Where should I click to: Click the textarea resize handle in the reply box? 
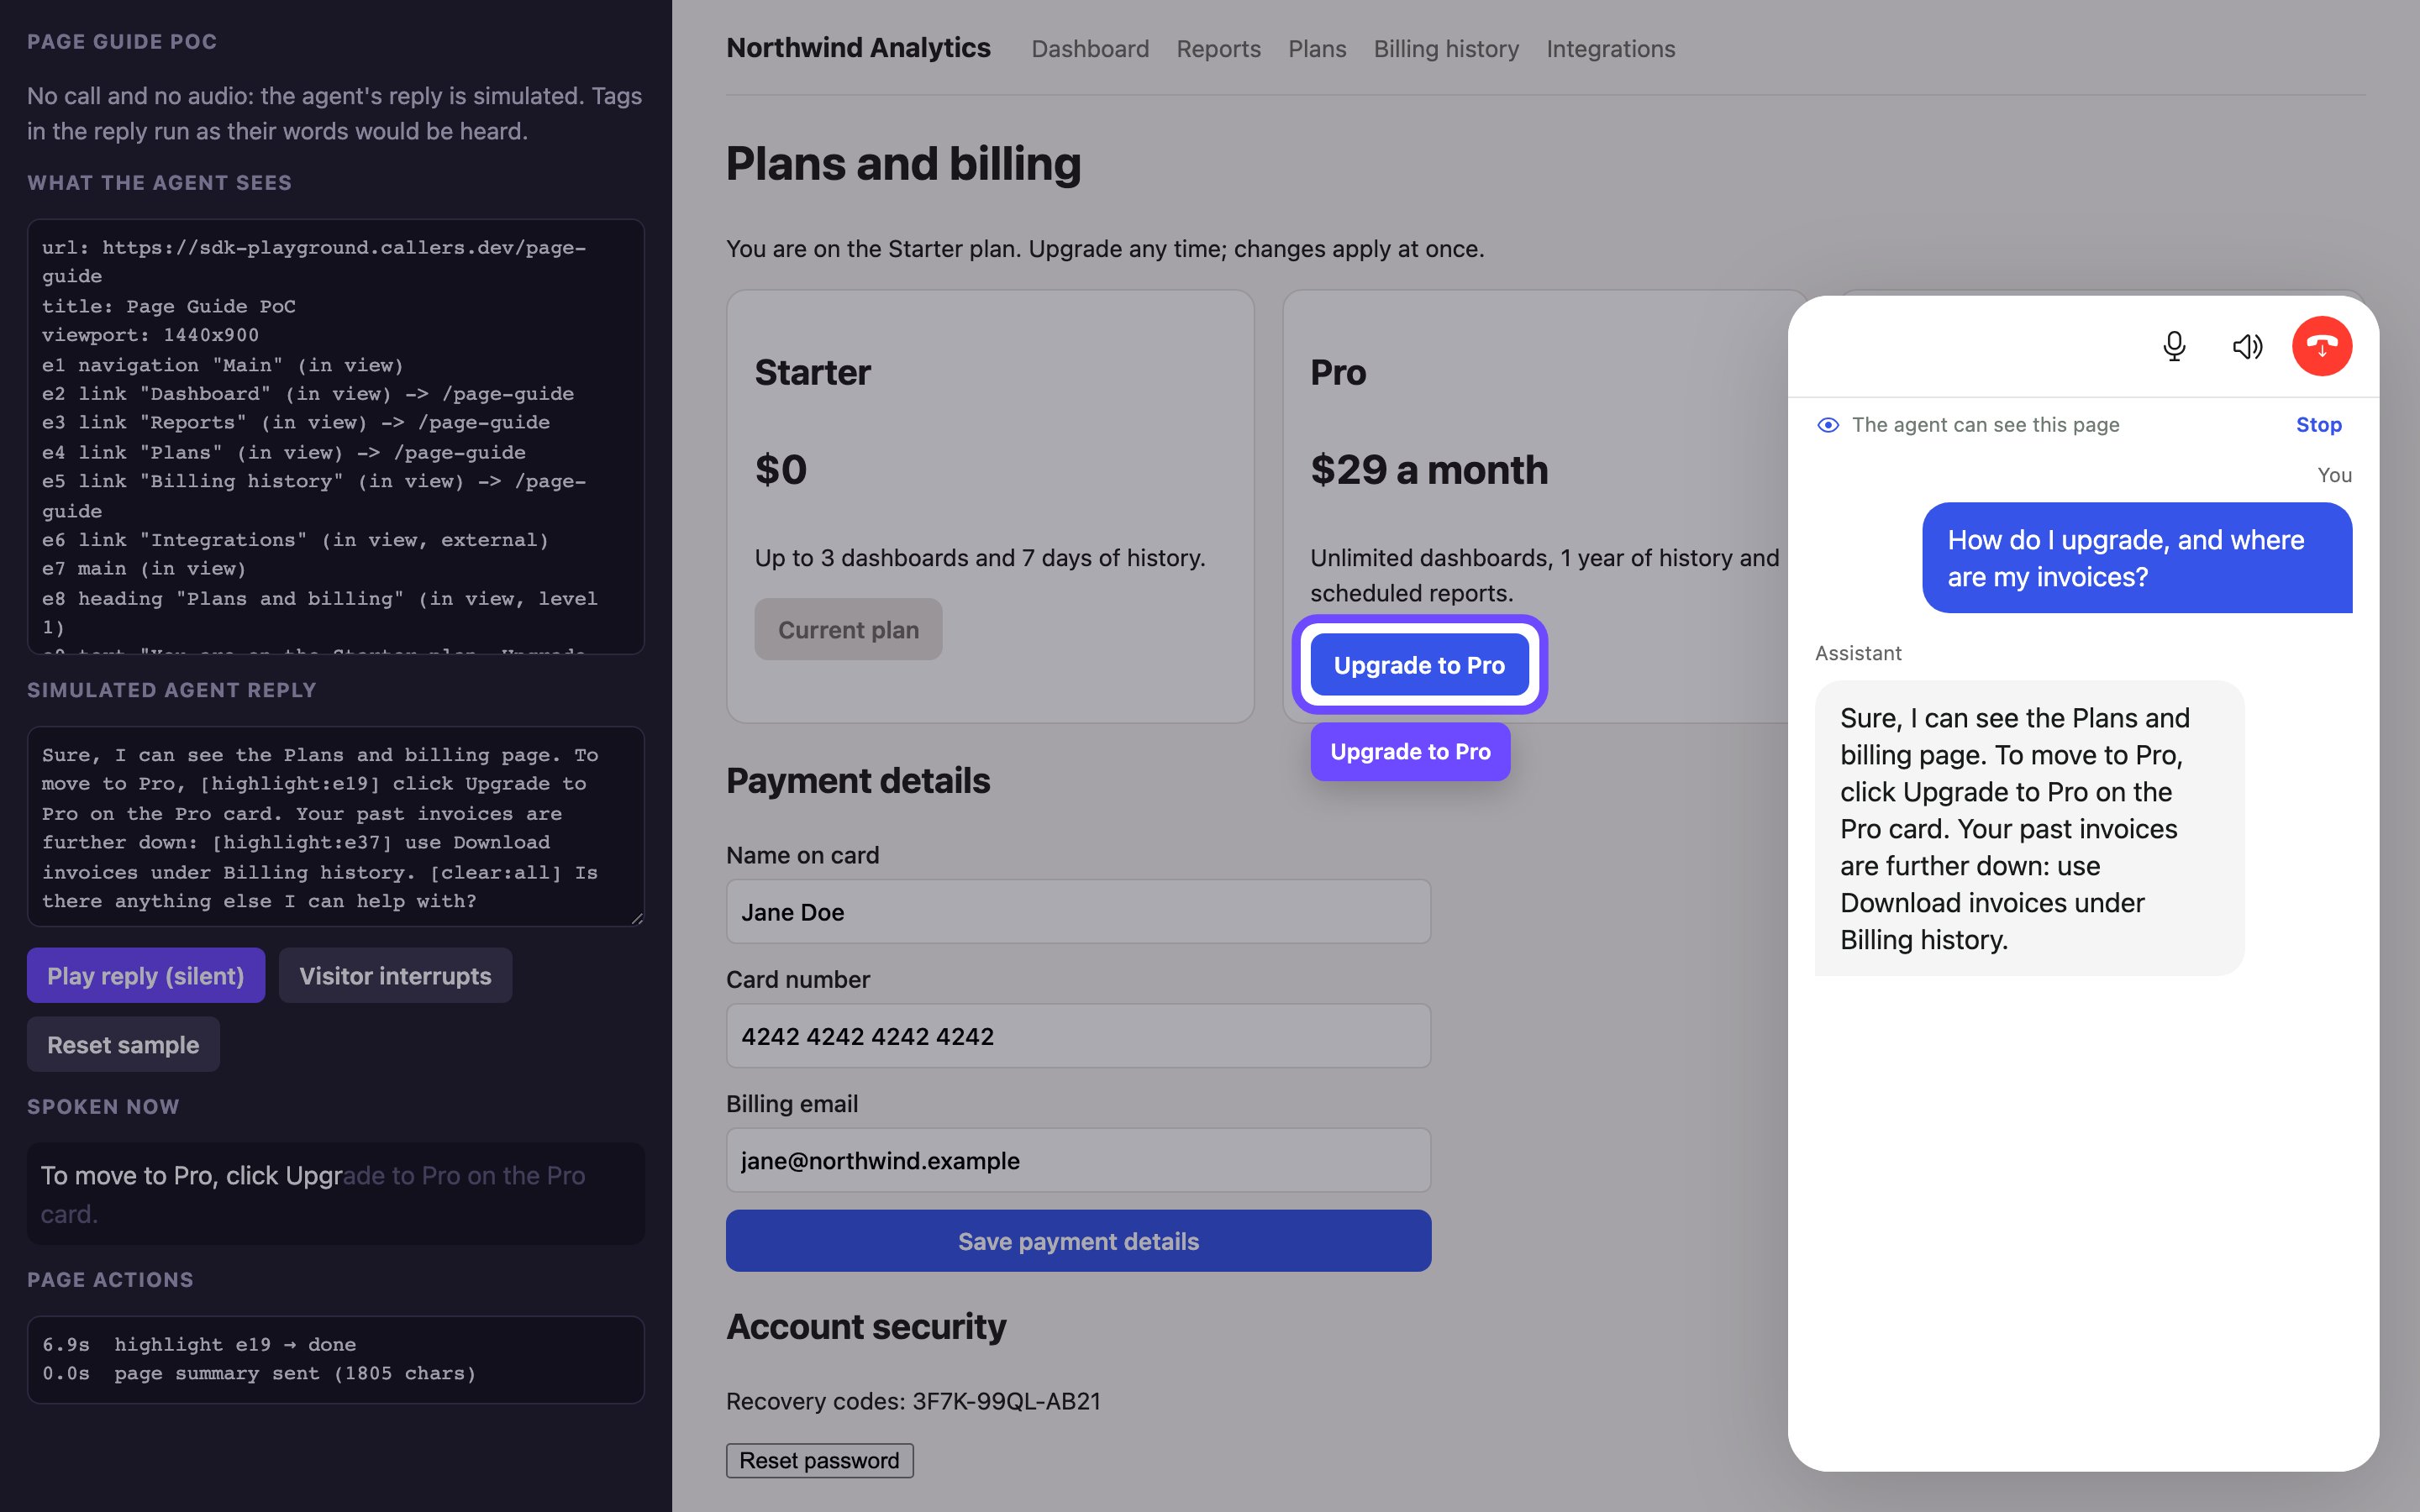637,919
